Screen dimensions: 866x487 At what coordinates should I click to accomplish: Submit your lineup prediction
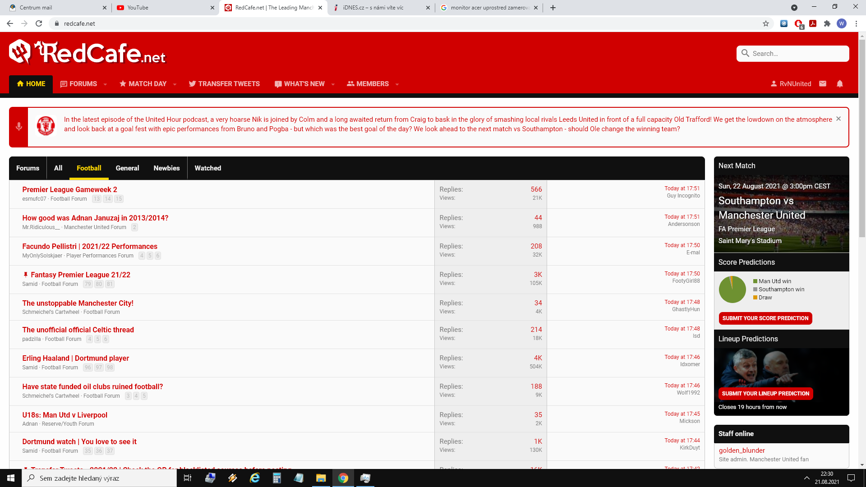click(765, 394)
